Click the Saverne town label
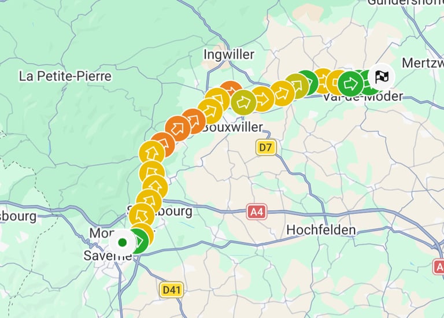This screenshot has width=444, height=318. pos(108,256)
